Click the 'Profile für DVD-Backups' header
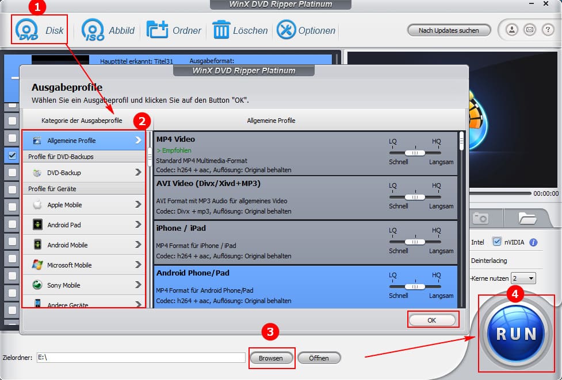562x380 pixels. tap(84, 157)
